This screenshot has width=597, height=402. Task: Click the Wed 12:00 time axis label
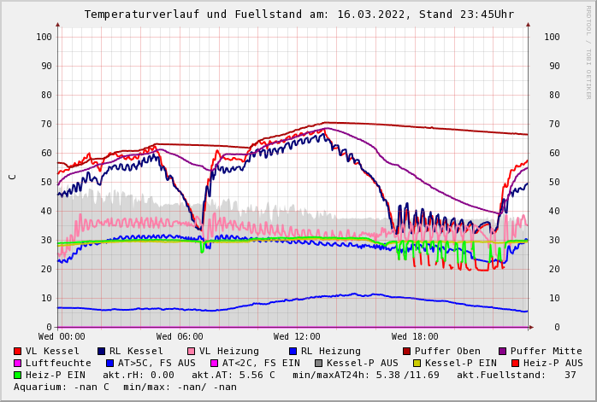coord(297,336)
